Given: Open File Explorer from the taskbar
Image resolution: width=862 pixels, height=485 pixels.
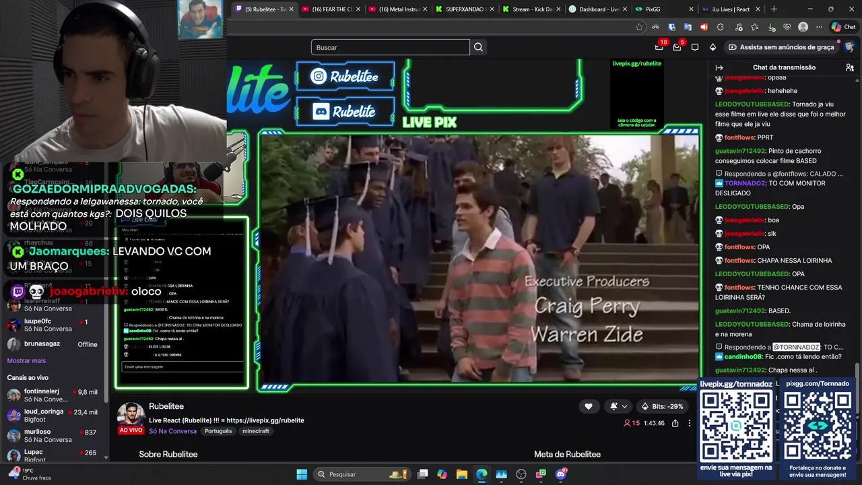Looking at the screenshot, I should 462,474.
